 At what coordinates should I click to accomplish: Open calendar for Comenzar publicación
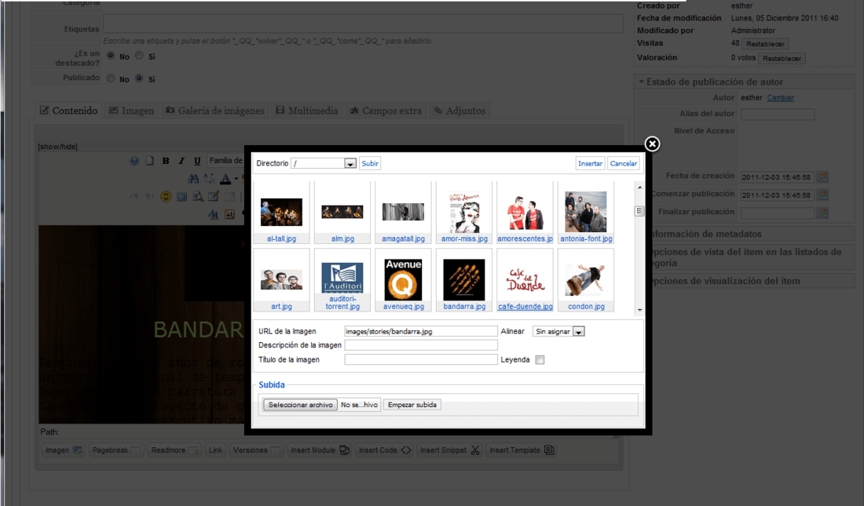pos(822,195)
